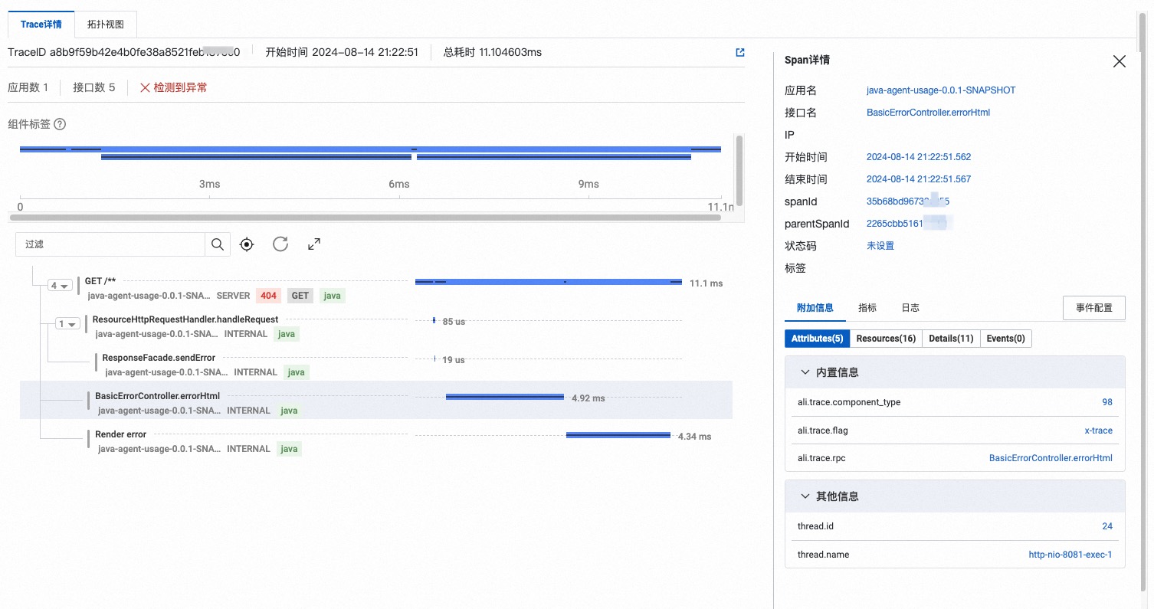Click the 404 status tag

(x=268, y=296)
